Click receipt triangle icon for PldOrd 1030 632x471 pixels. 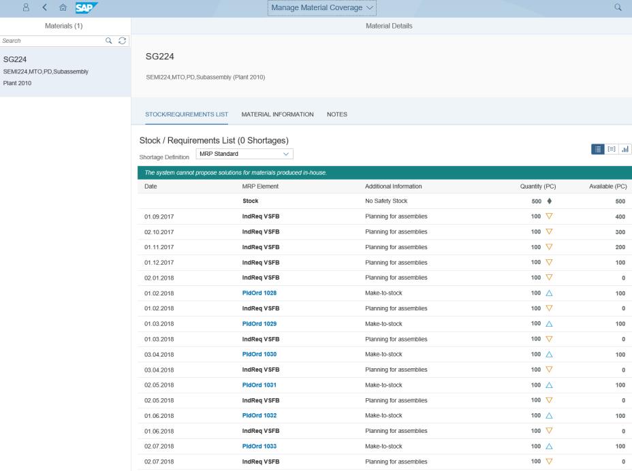click(549, 354)
